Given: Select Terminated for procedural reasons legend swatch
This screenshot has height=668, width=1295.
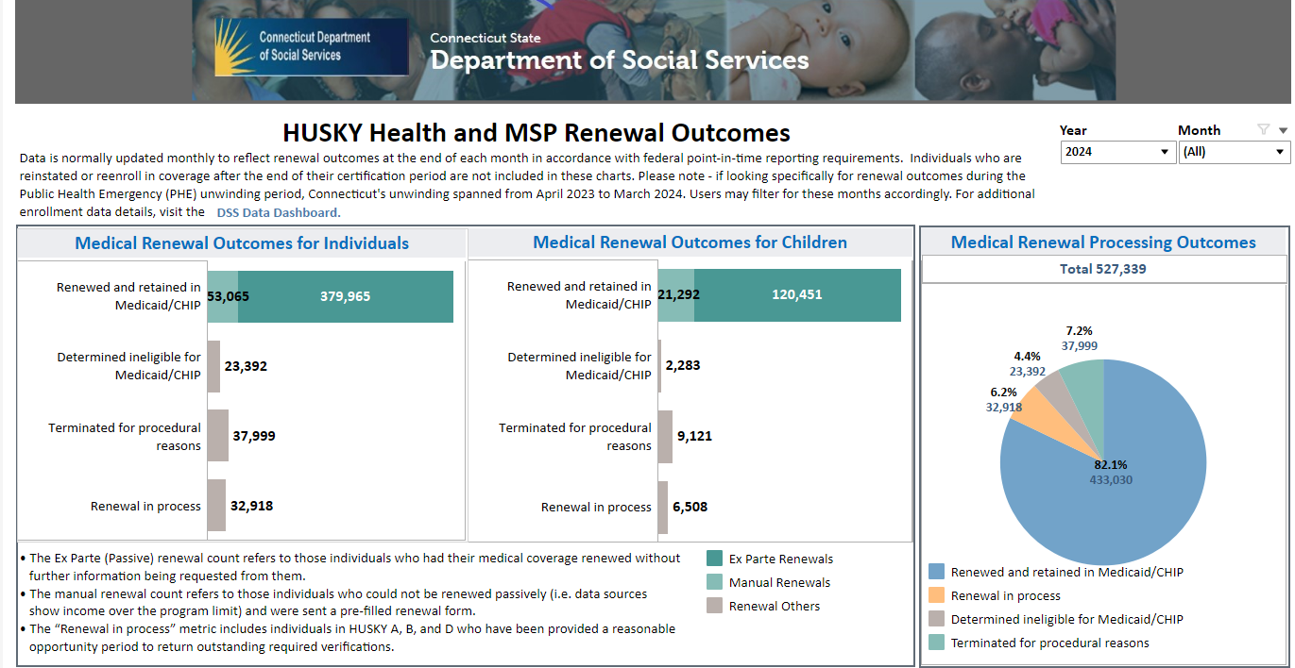Looking at the screenshot, I should (936, 643).
